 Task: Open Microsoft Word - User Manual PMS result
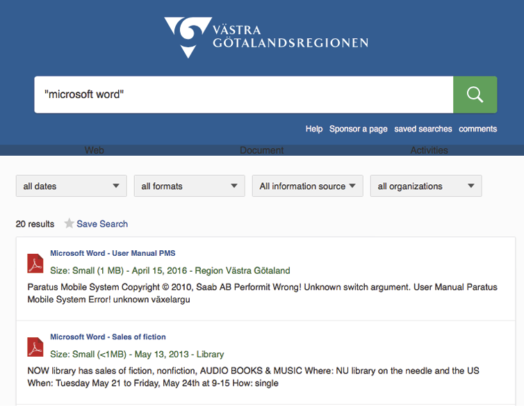(x=113, y=253)
